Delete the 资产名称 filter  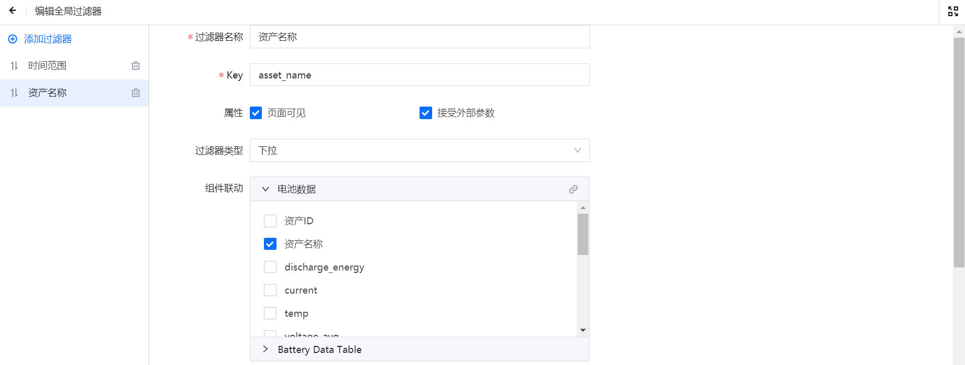click(135, 93)
